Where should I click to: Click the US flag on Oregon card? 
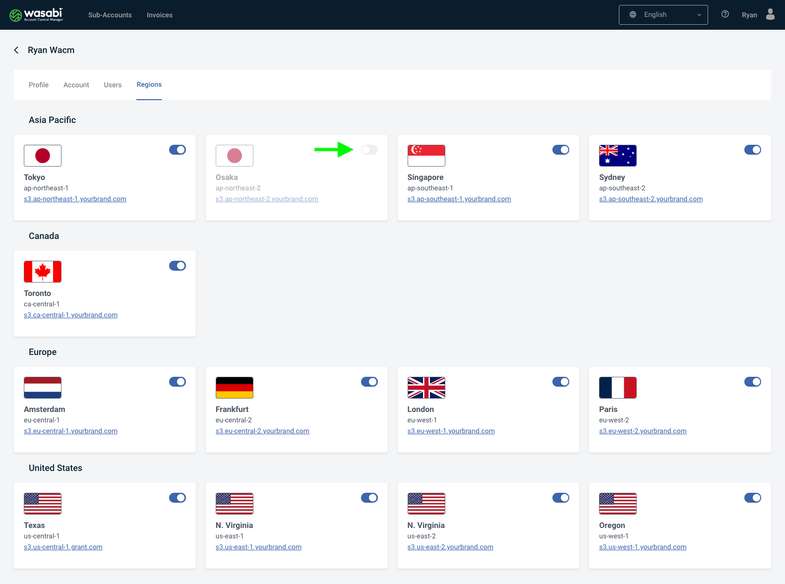point(618,504)
